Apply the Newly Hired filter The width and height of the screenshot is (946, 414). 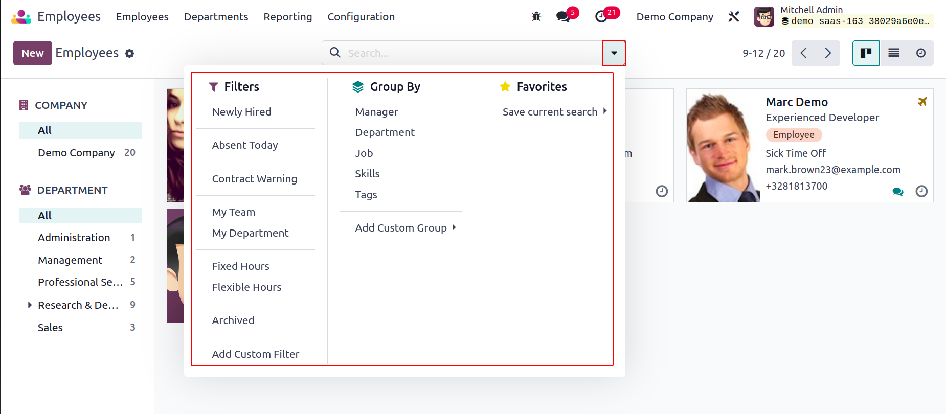tap(242, 112)
